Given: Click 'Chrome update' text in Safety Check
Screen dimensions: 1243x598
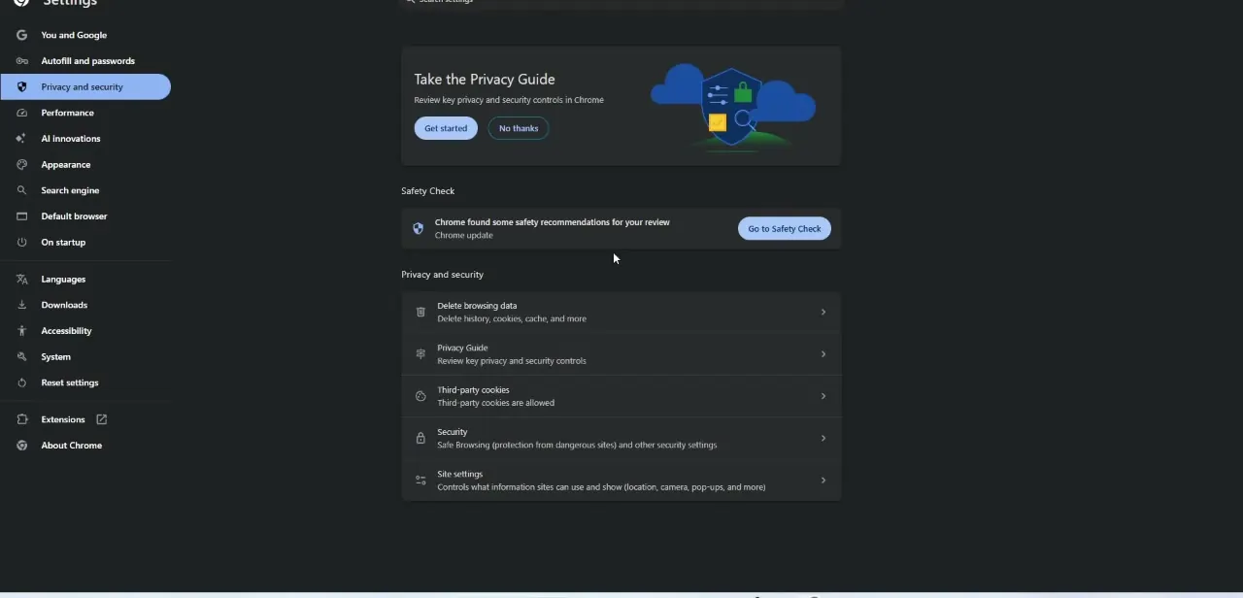Looking at the screenshot, I should [464, 236].
